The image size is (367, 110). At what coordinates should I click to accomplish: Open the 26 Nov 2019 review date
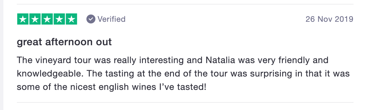329,19
